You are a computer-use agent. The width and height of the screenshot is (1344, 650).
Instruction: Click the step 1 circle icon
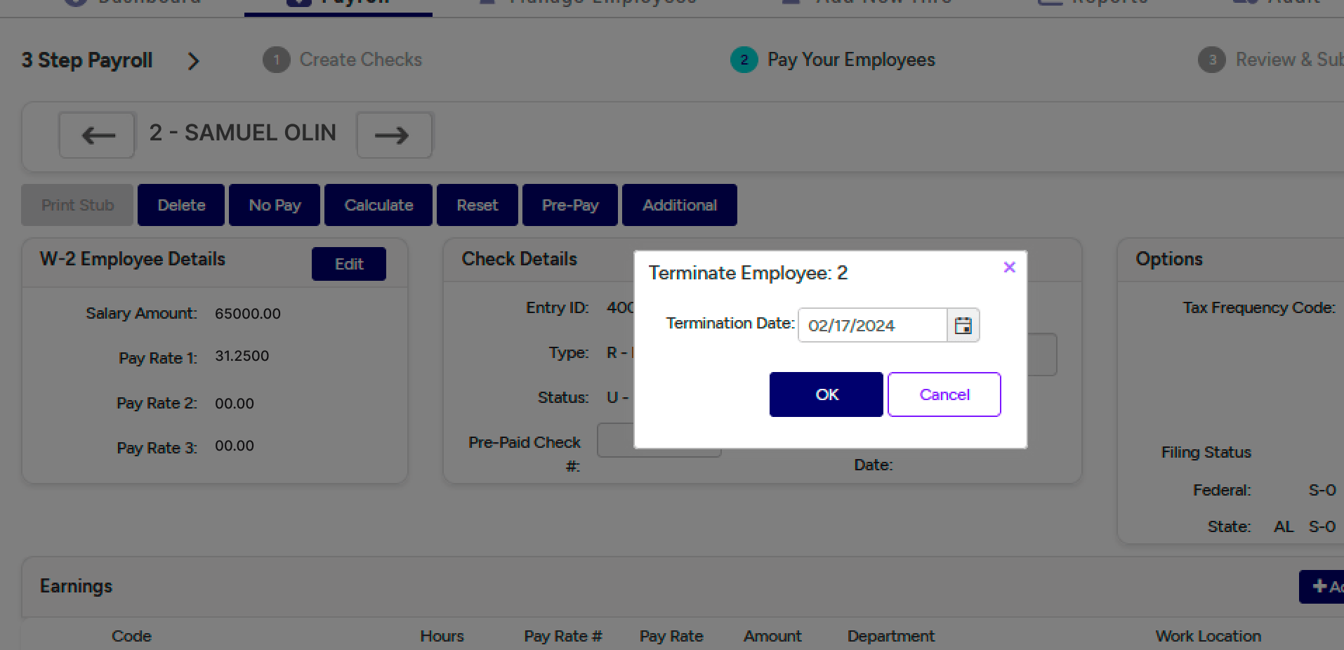coord(277,60)
